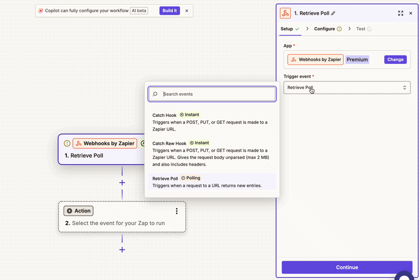
Task: Select the Catch Hook event
Action: [212, 122]
